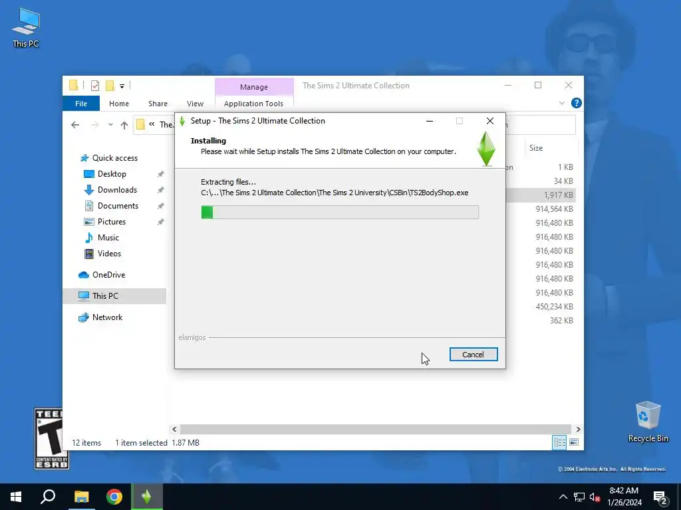Sort by the Size column header
Image resolution: width=681 pixels, height=510 pixels.
536,148
